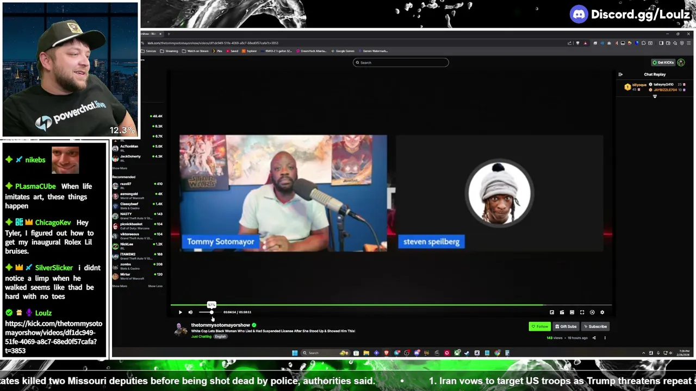696x391 pixels.
Task: Share the video with share icon
Action: tap(594, 338)
